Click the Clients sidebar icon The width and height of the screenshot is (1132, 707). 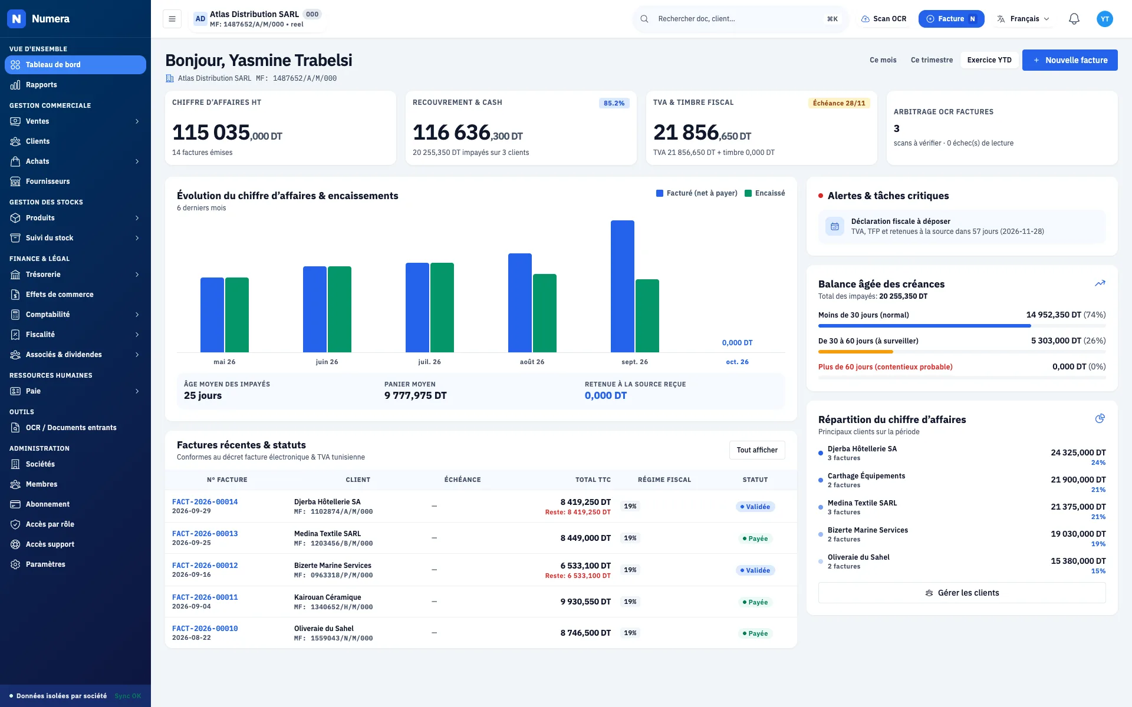(x=15, y=141)
